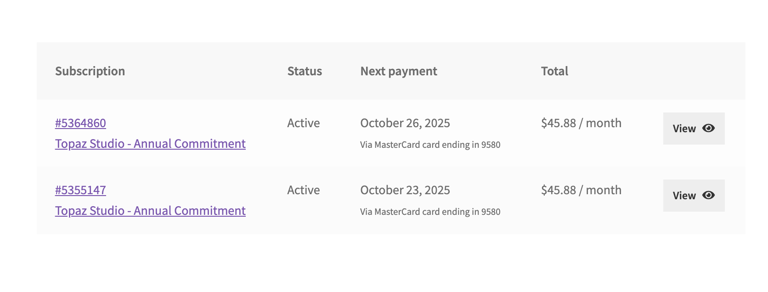Click the Status column header
Screen dimensions: 768x292
[x=305, y=71]
